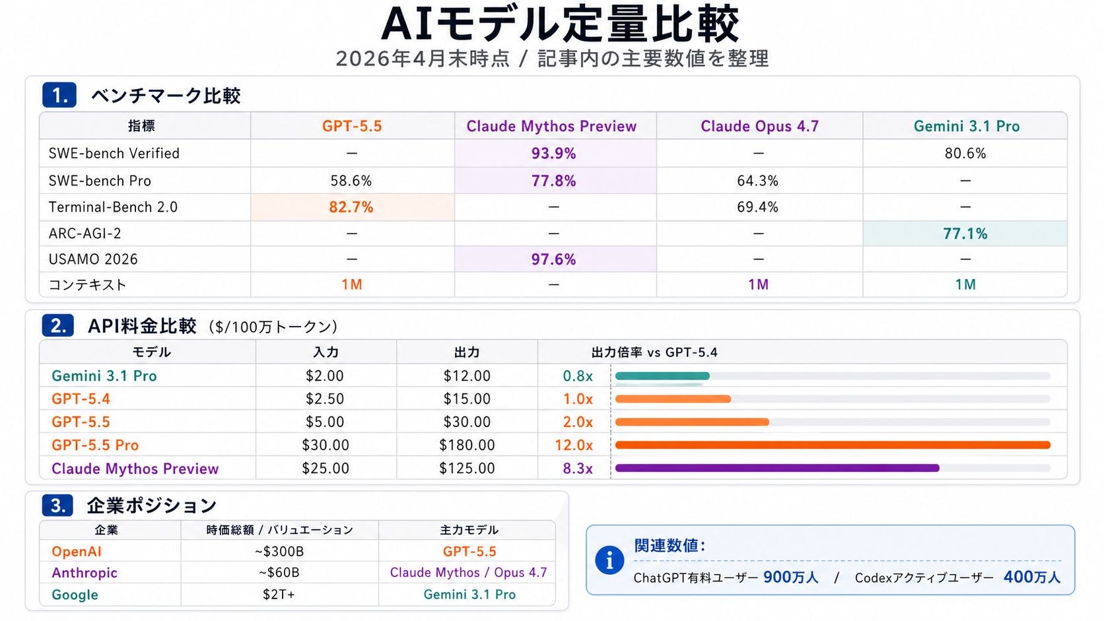This screenshot has width=1104, height=621.
Task: Click the purple Claude Mythos Preview 8.3x bar
Action: pos(777,468)
